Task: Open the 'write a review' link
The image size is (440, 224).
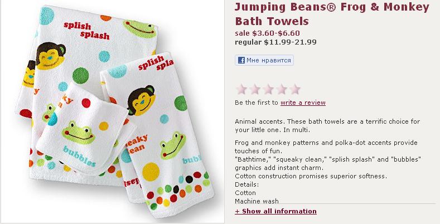Action: tap(303, 103)
